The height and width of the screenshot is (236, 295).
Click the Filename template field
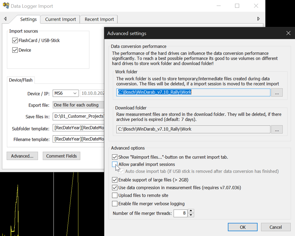(x=78, y=139)
